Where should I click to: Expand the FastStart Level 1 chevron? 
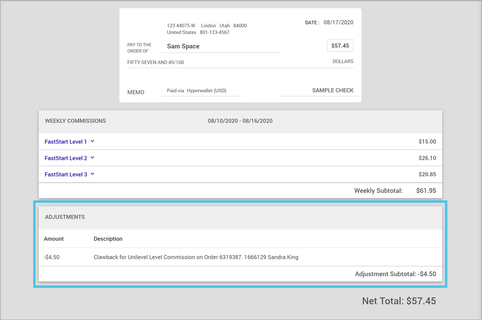[92, 142]
